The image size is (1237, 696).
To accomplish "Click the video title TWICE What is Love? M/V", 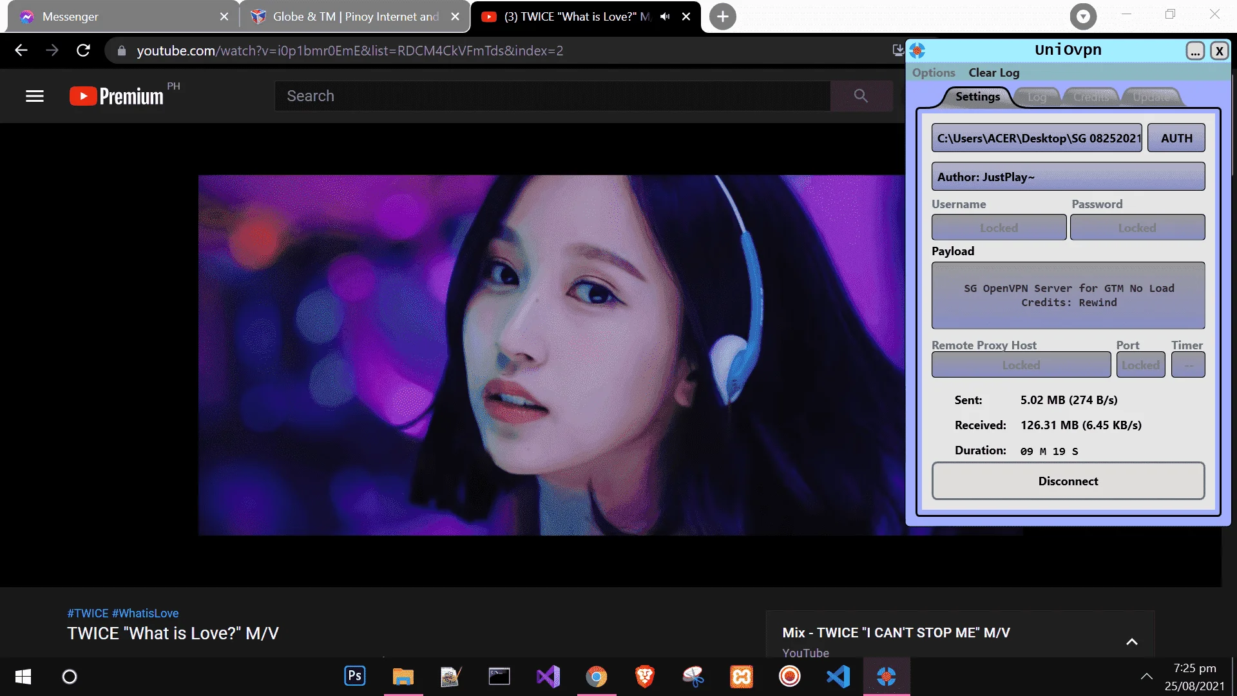I will [x=173, y=633].
